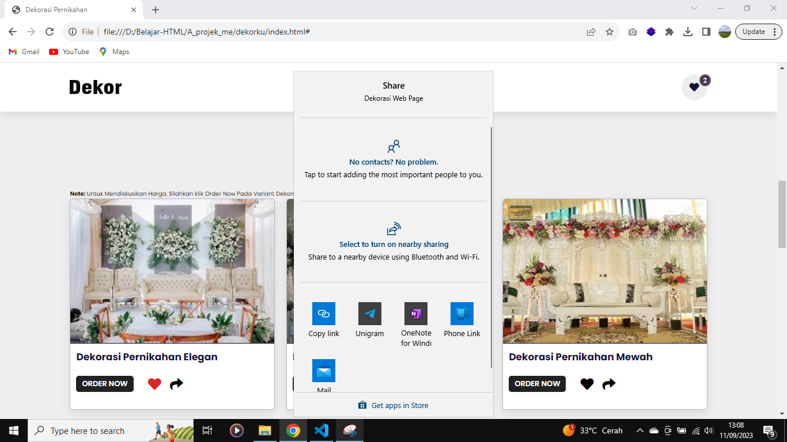787x442 pixels.
Task: Open wishlist heart icon with badge 2
Action: [694, 87]
